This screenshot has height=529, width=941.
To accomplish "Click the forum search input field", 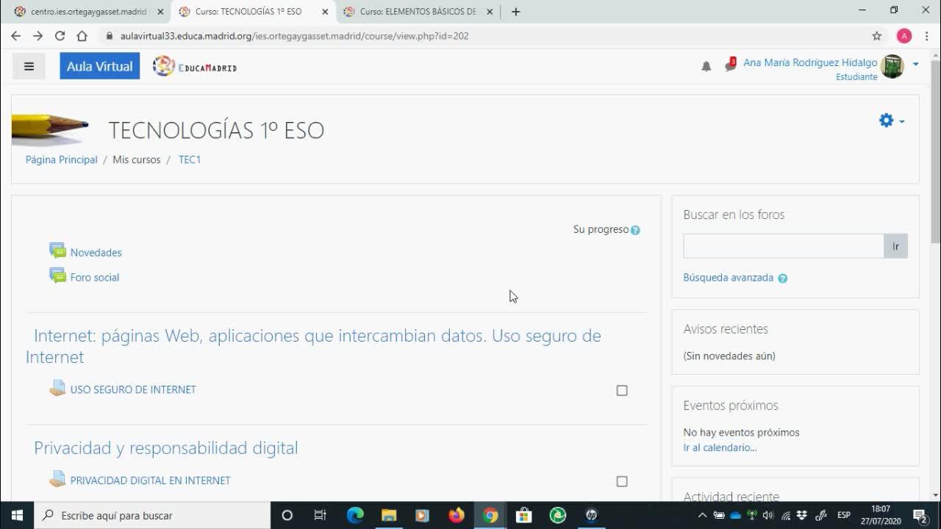I will click(783, 246).
